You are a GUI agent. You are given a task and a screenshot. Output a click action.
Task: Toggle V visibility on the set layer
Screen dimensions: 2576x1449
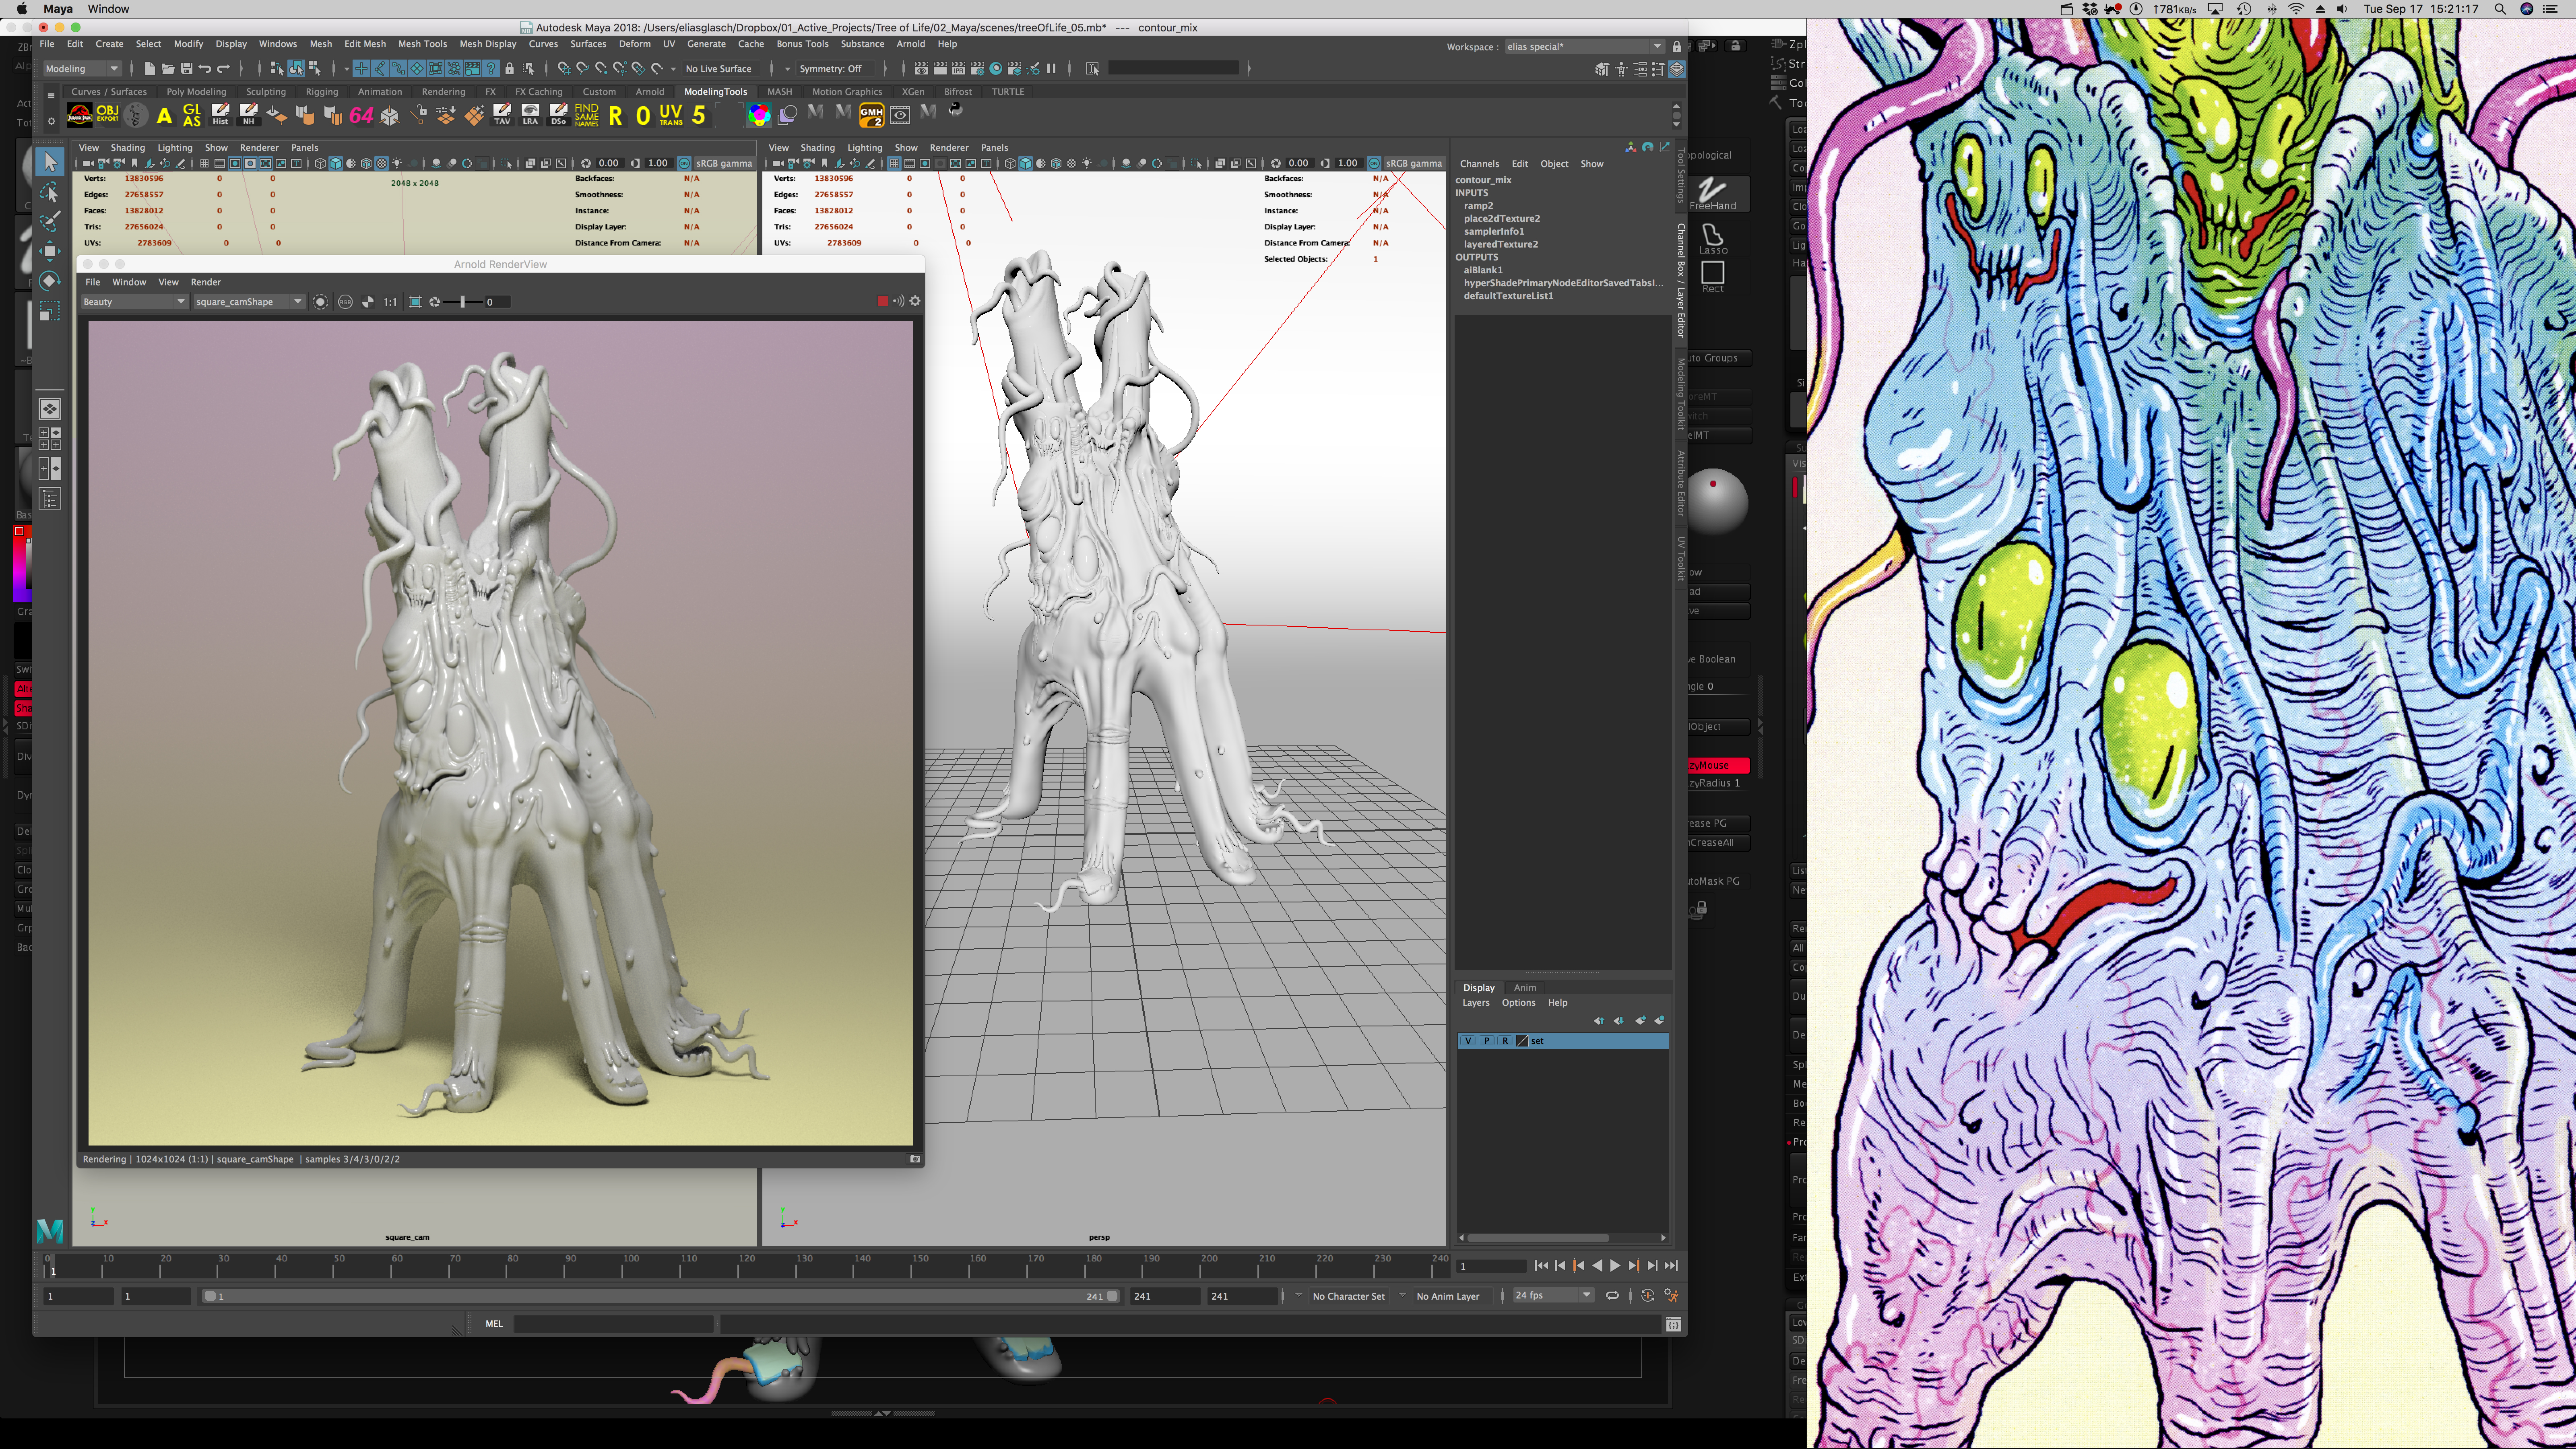[x=1468, y=1041]
